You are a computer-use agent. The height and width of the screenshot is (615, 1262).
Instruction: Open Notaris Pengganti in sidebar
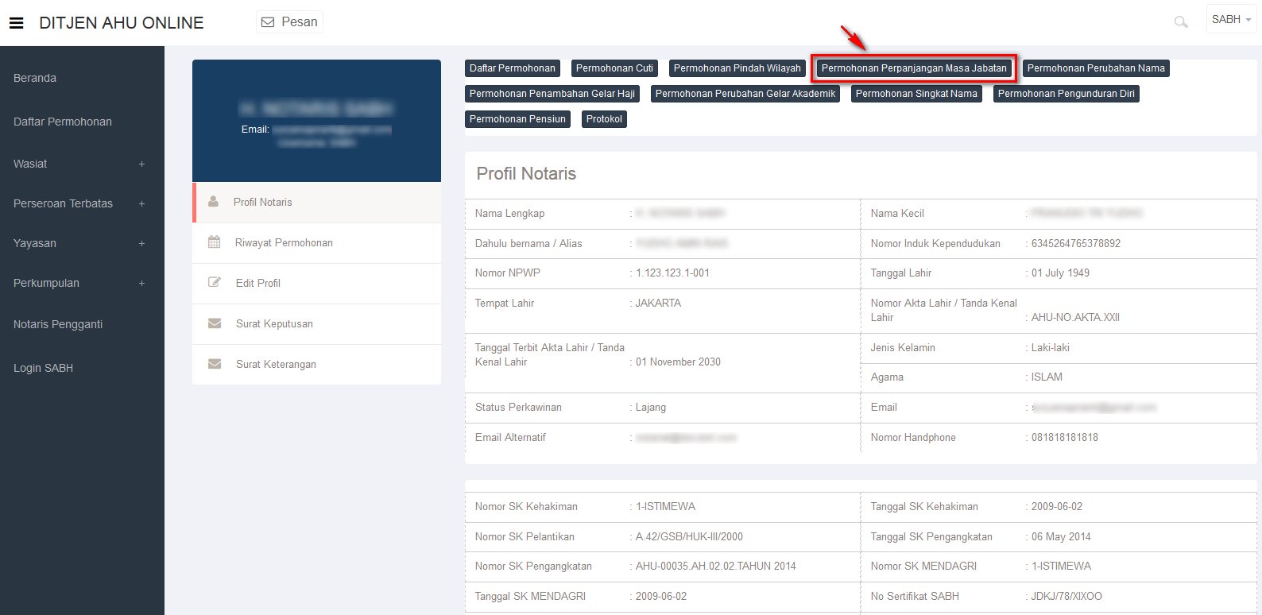point(58,324)
